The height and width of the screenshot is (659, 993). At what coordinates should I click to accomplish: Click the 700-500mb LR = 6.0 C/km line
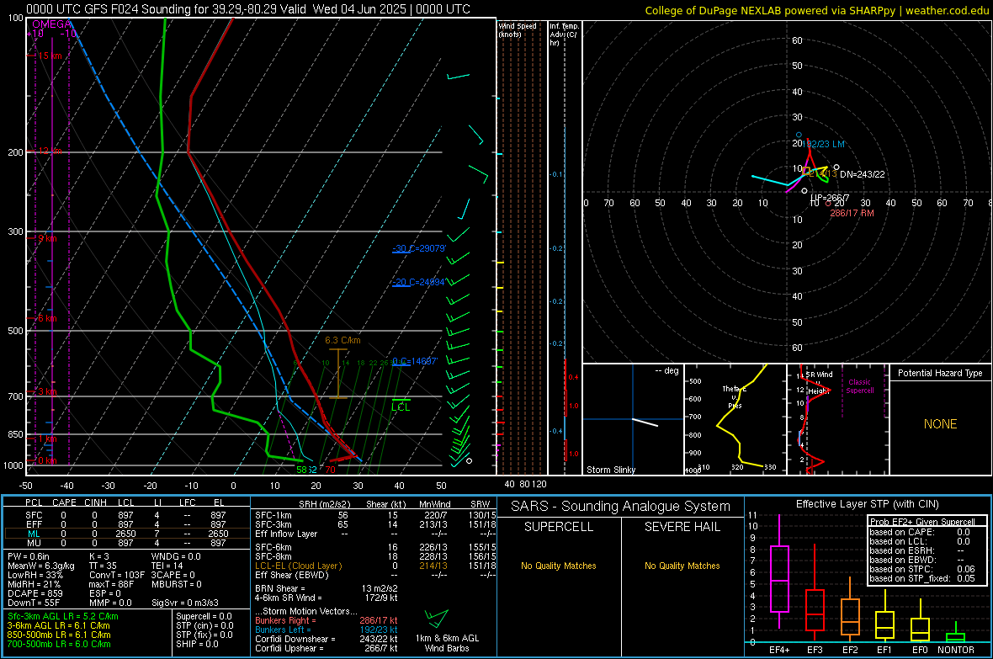pyautogui.click(x=59, y=644)
